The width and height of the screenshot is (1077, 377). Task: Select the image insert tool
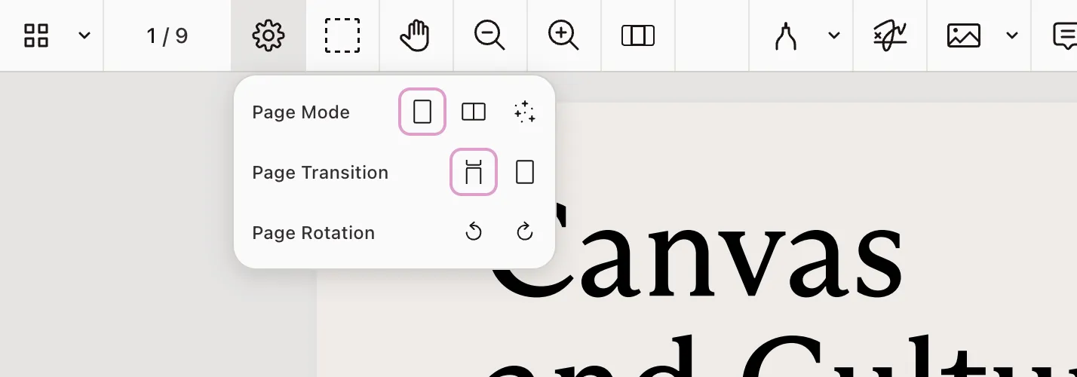pyautogui.click(x=964, y=35)
